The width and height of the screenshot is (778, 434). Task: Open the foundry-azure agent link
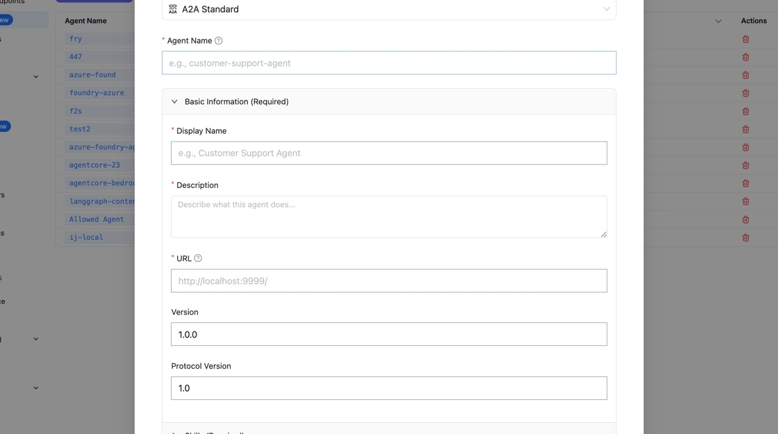click(x=97, y=93)
